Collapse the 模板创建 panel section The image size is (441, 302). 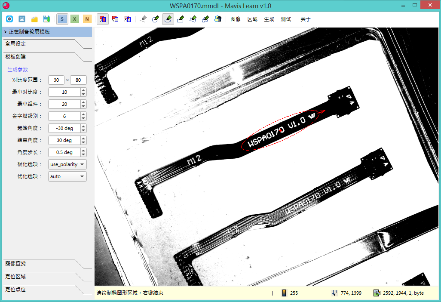(47, 57)
